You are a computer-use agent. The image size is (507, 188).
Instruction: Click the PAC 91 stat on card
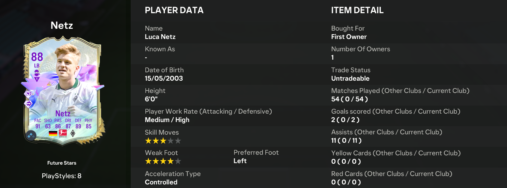pos(38,124)
